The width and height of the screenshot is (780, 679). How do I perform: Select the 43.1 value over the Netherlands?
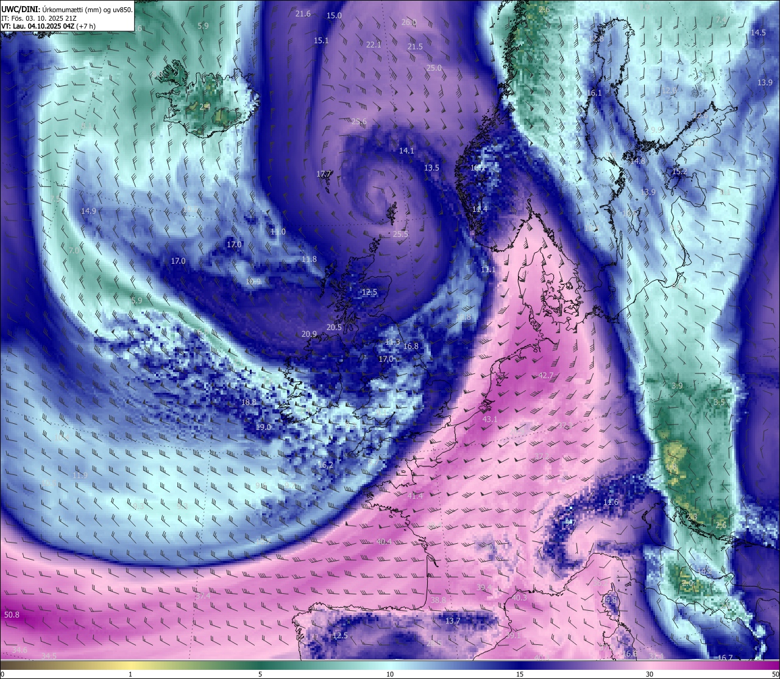[490, 420]
